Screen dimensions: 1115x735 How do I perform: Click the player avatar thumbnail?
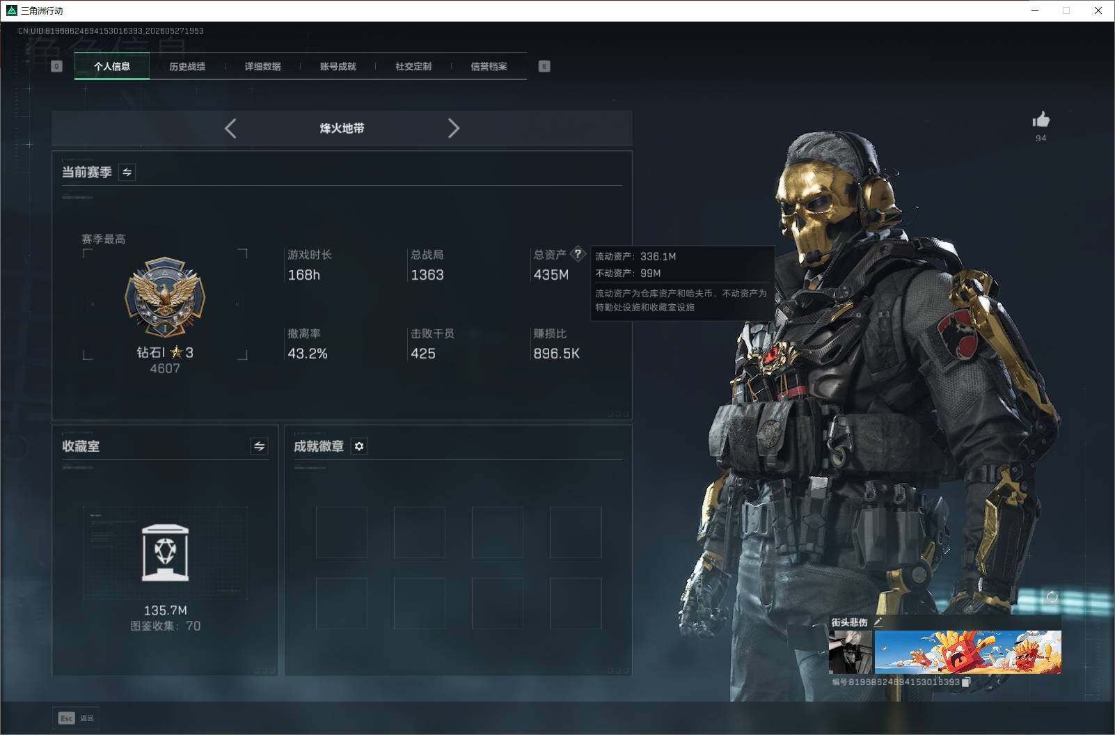850,651
